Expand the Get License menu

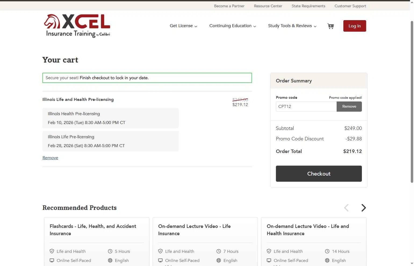183,26
